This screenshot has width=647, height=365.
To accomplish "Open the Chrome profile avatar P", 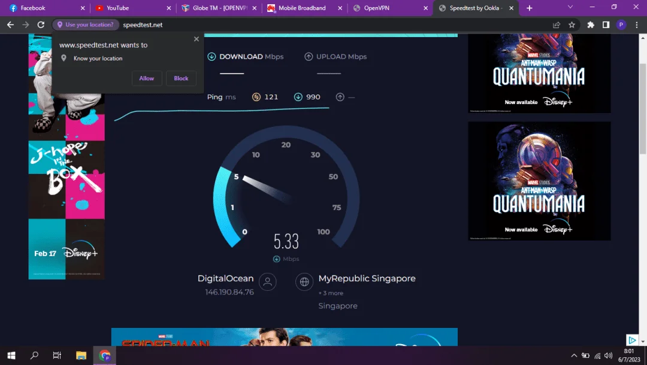I will (x=621, y=25).
